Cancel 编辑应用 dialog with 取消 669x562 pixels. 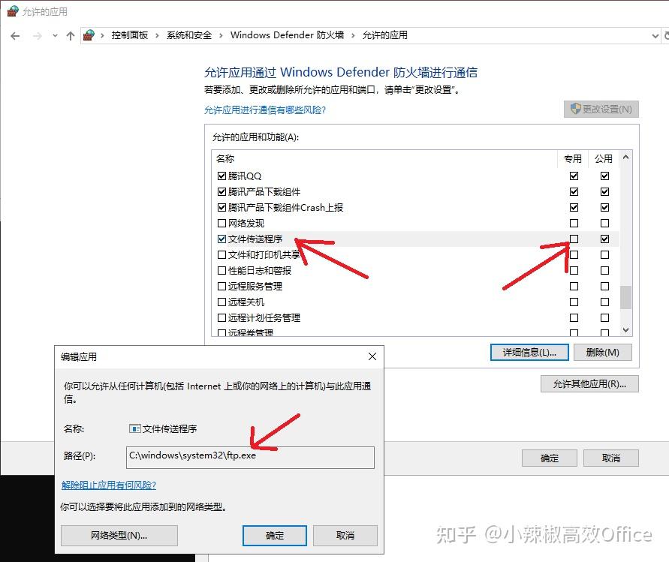click(x=345, y=535)
